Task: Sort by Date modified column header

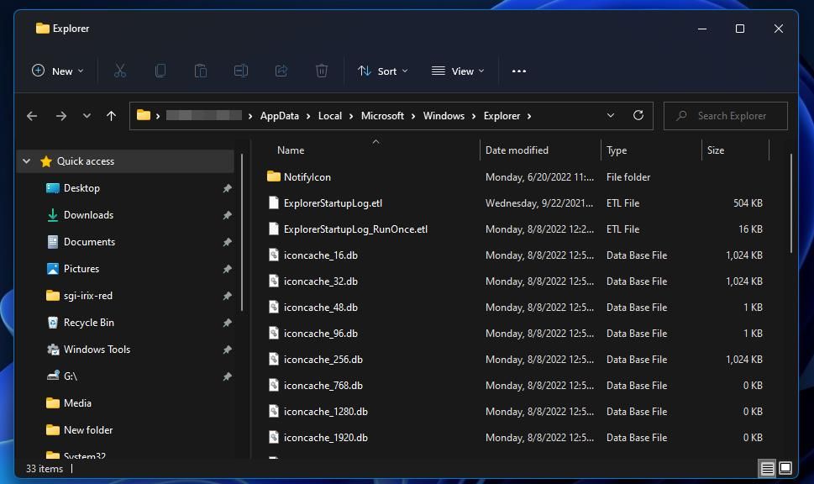Action: [x=517, y=150]
